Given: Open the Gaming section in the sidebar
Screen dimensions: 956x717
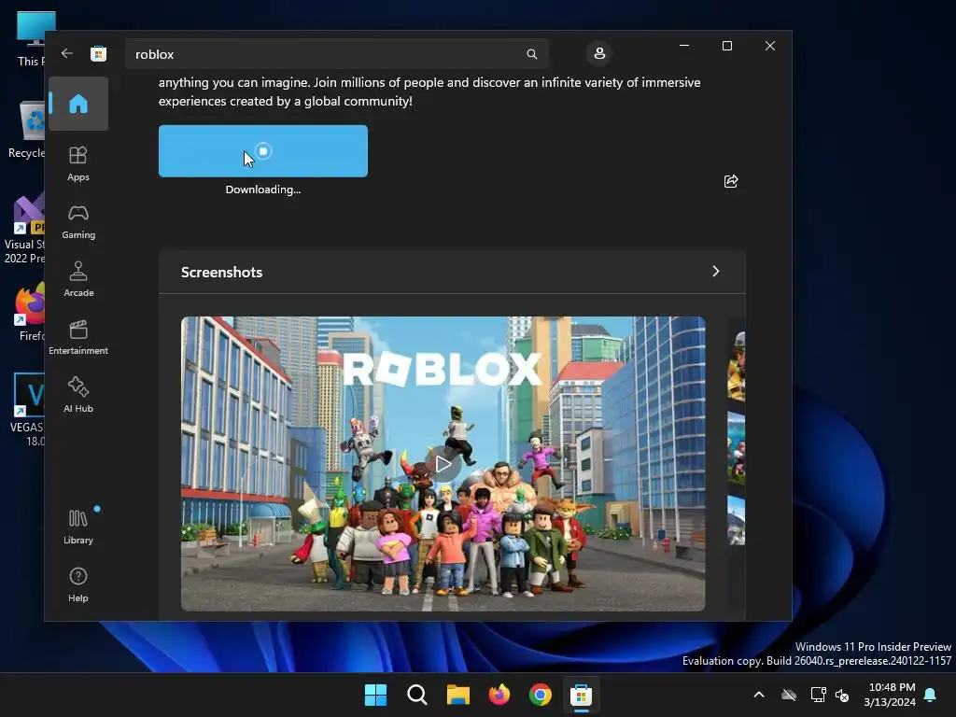Looking at the screenshot, I should [x=78, y=222].
